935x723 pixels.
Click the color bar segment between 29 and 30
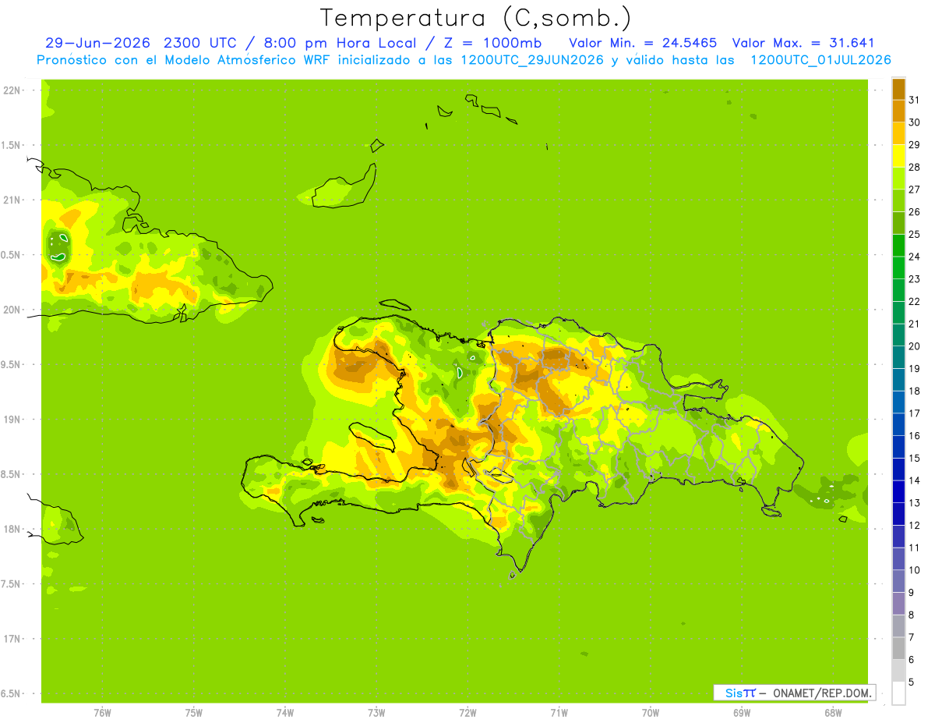pos(898,133)
